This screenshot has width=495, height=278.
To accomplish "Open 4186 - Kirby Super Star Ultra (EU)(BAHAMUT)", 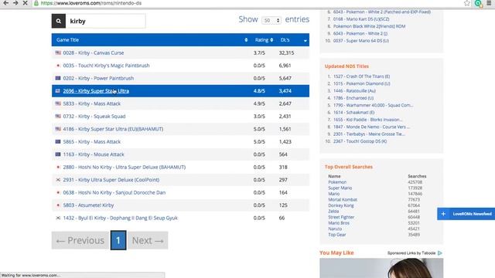I will pyautogui.click(x=113, y=129).
